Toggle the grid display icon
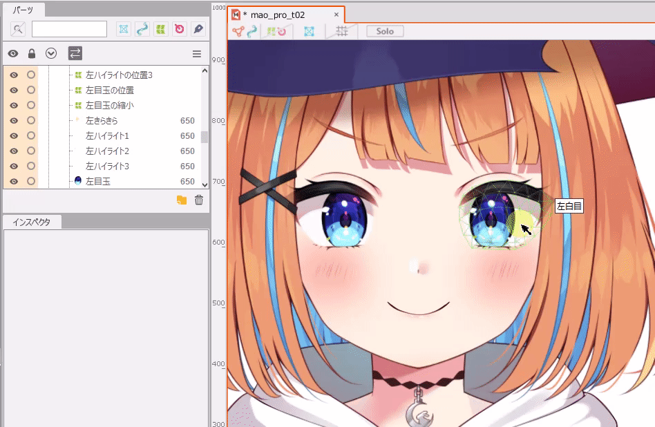 (342, 31)
